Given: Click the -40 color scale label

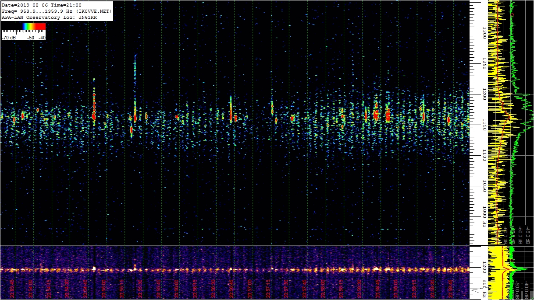Looking at the screenshot, I should click(42, 38).
